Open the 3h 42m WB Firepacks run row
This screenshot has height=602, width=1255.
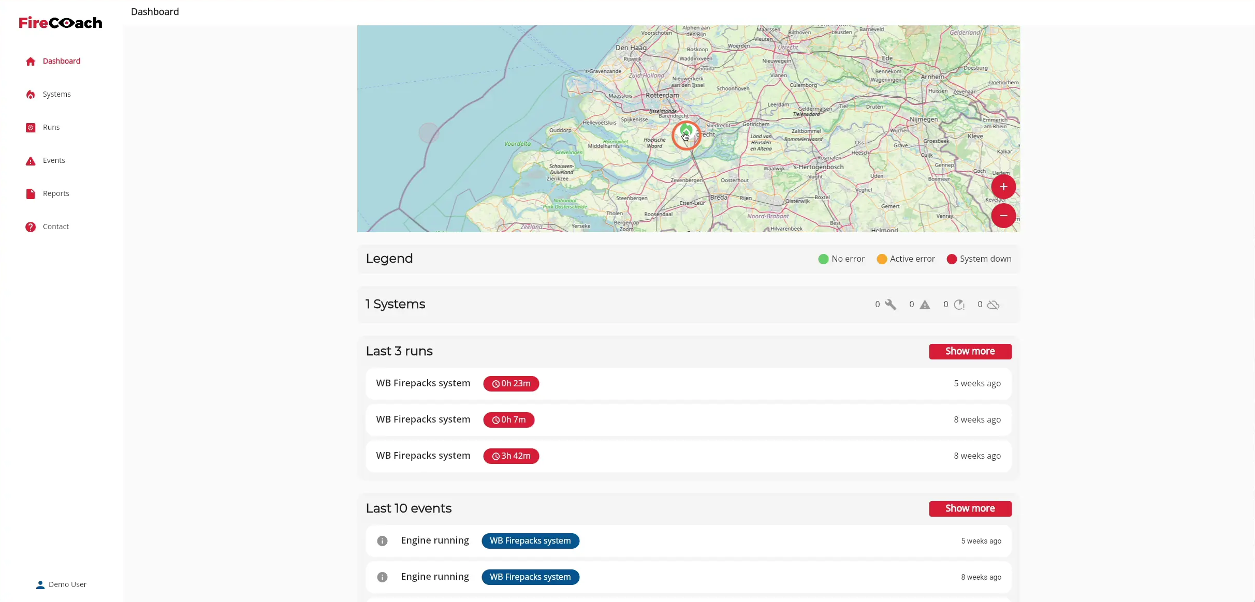coord(688,456)
